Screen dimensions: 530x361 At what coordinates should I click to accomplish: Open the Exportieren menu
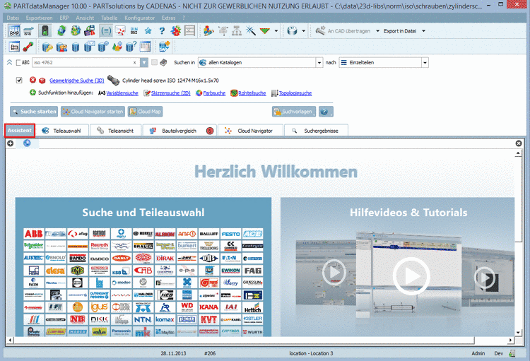(39, 18)
